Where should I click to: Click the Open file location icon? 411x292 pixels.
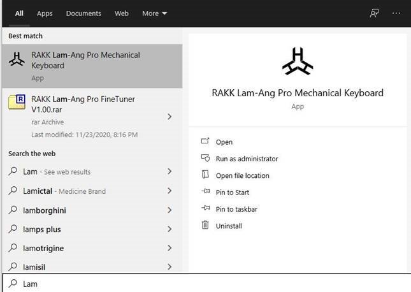click(205, 175)
